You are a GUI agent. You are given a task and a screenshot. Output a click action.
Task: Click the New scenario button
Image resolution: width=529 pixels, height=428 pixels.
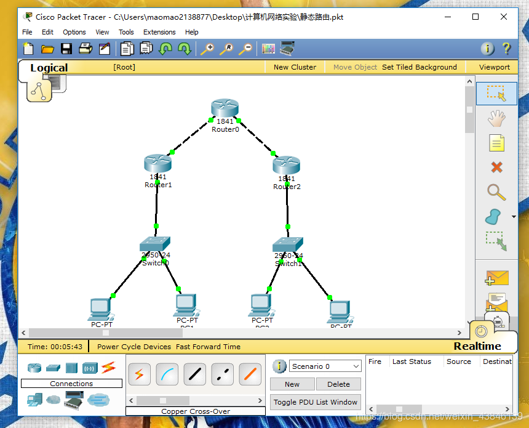[x=292, y=384]
